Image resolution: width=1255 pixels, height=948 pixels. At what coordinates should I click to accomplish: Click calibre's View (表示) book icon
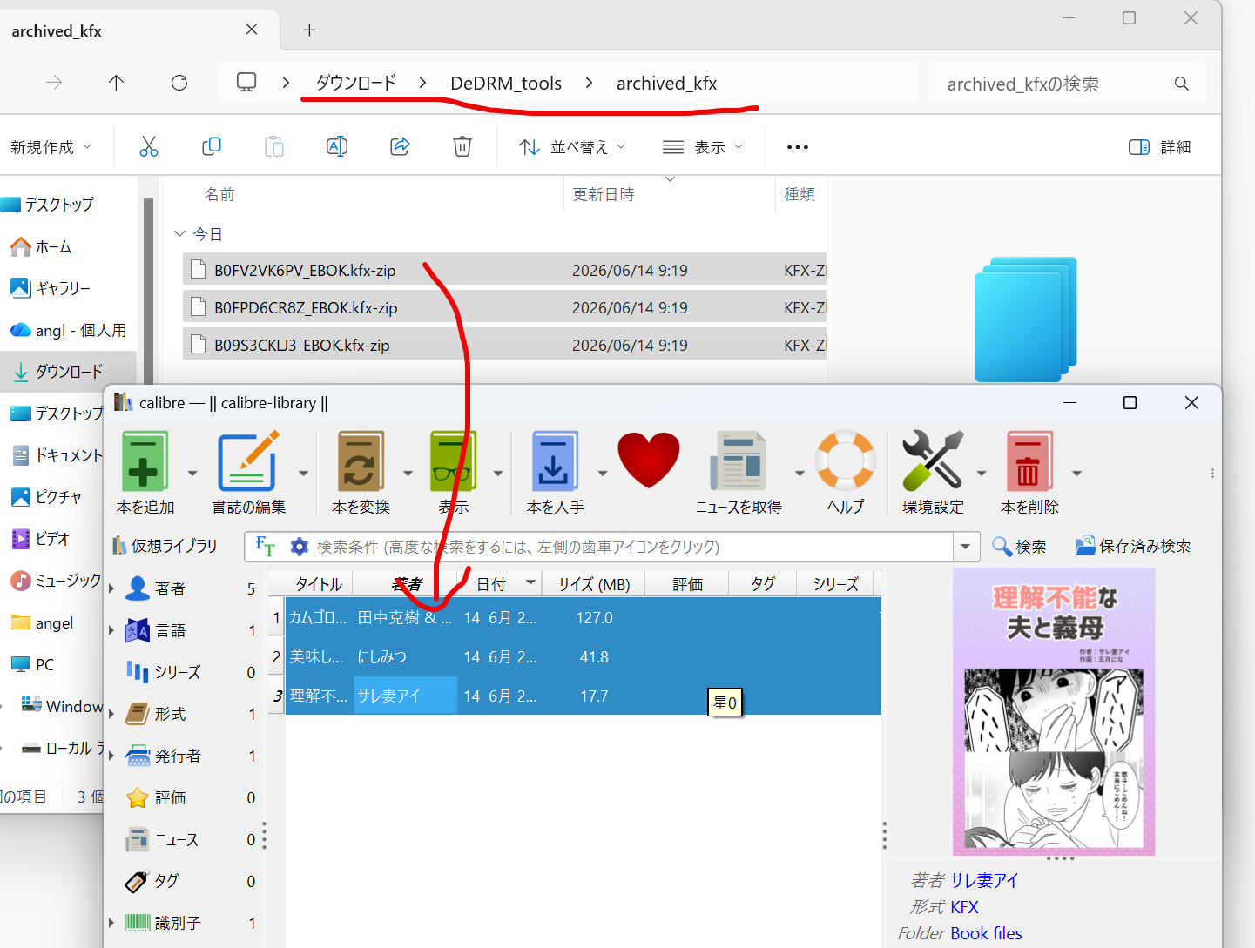tap(453, 461)
